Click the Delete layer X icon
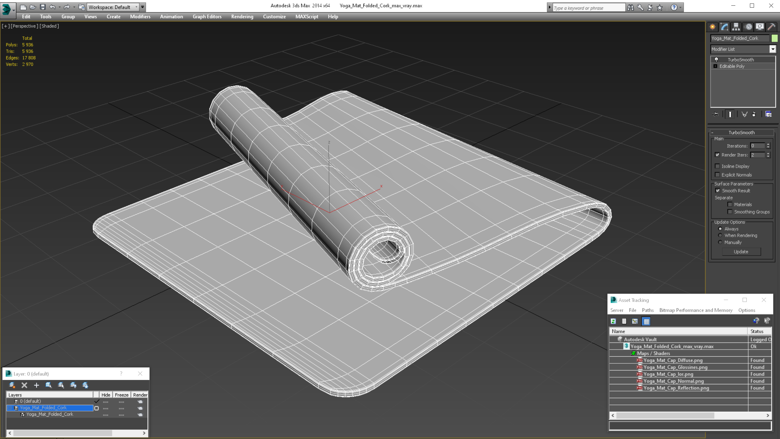Image resolution: width=780 pixels, height=439 pixels. click(x=24, y=385)
